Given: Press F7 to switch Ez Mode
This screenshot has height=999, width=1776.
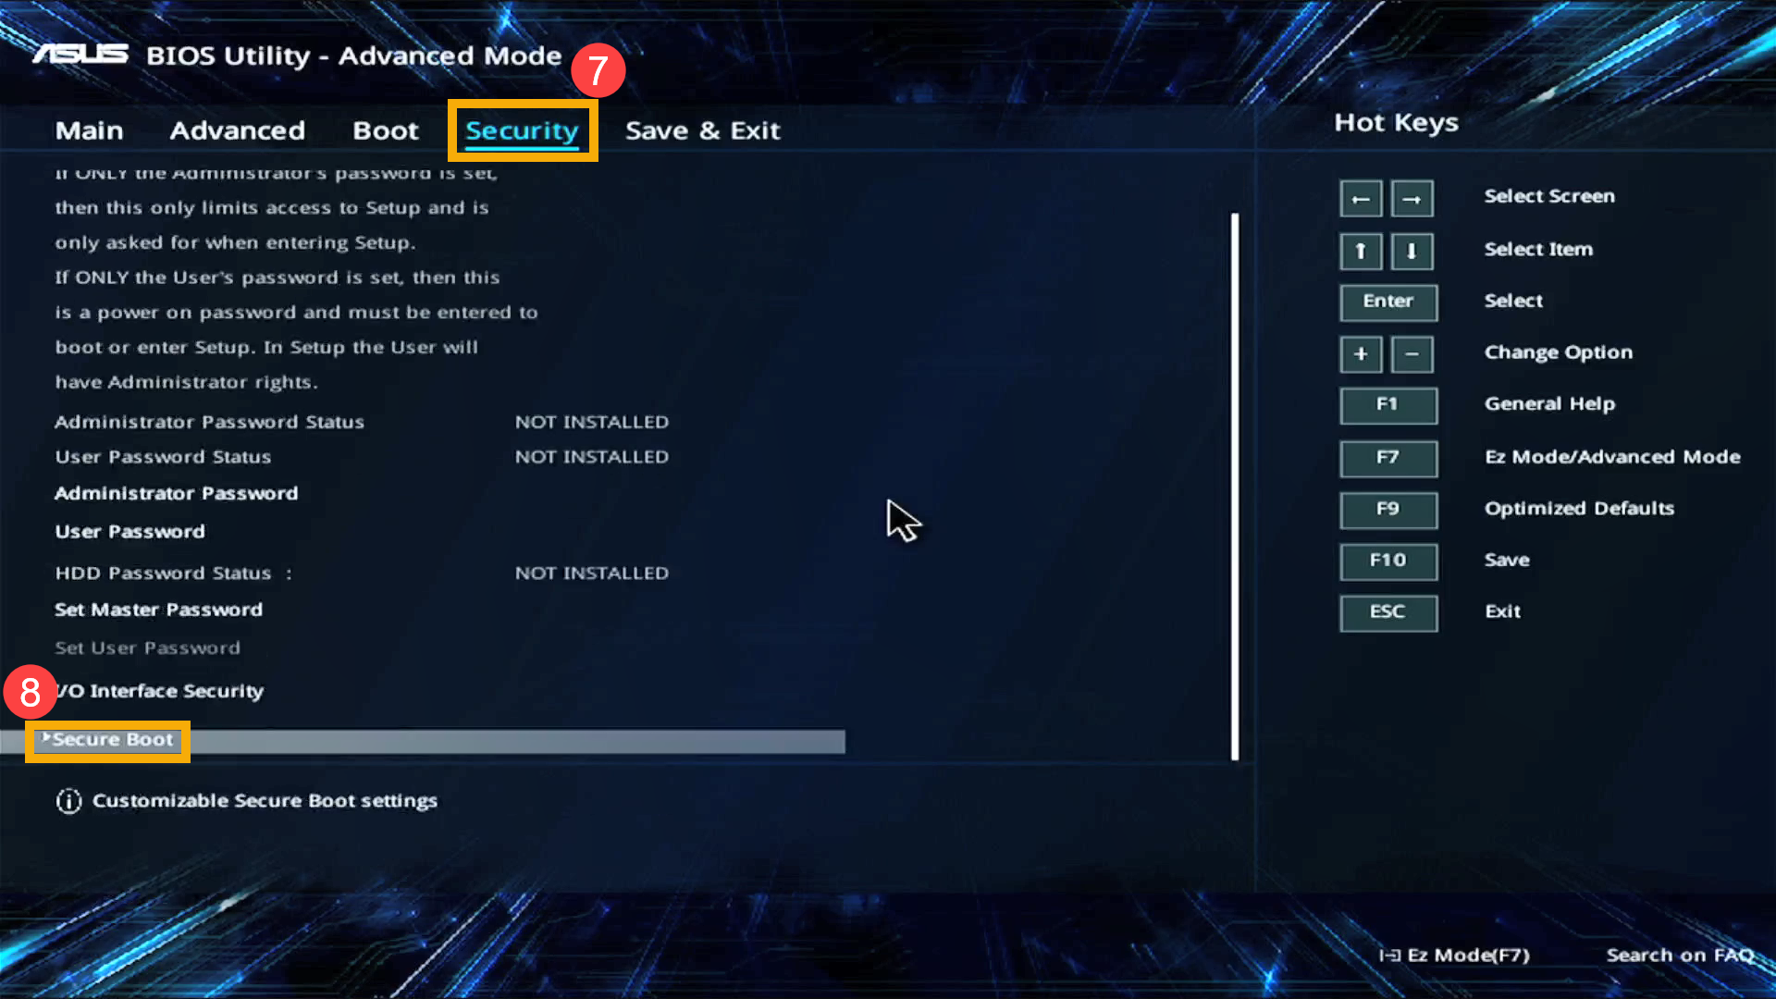Looking at the screenshot, I should click(x=1388, y=458).
